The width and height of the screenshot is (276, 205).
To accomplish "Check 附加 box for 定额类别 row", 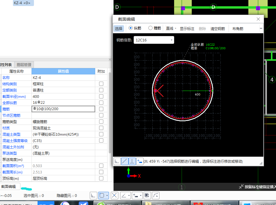I will click(x=101, y=90).
